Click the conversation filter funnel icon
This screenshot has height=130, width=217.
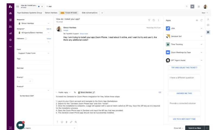coord(149,20)
